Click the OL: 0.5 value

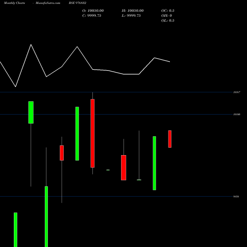click(x=168, y=21)
